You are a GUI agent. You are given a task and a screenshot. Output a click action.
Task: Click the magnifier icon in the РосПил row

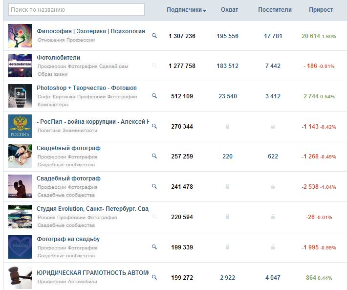point(154,126)
